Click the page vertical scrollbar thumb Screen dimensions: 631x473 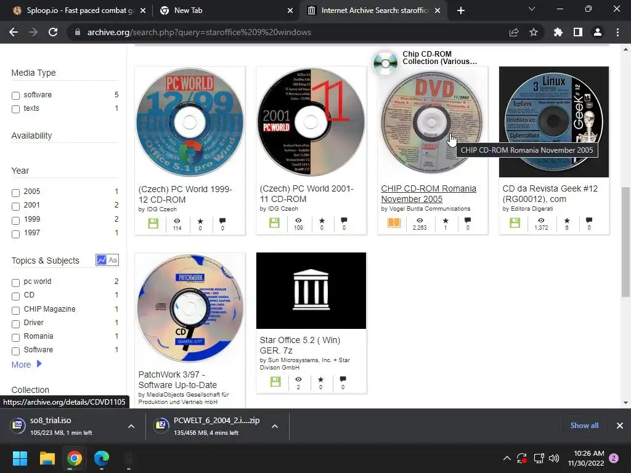click(625, 242)
